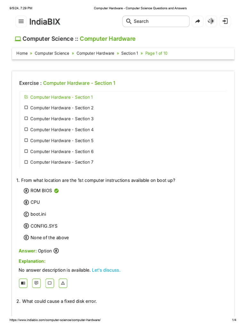Select option B CPU

[26, 202]
